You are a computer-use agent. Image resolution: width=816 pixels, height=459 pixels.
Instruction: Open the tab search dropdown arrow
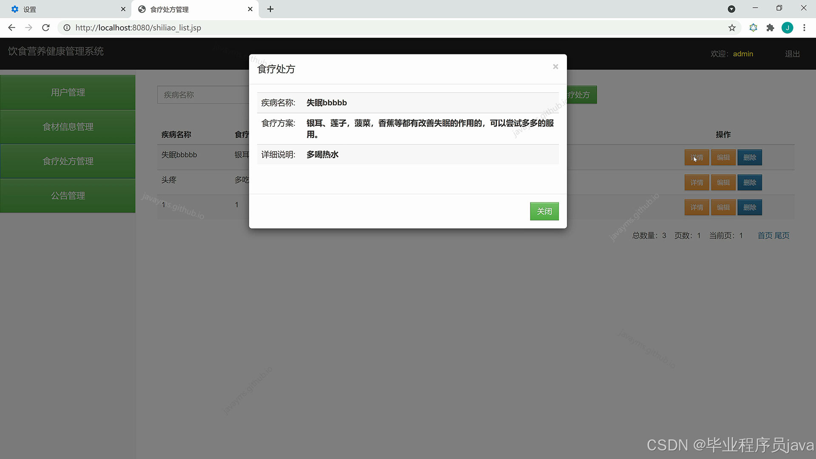pyautogui.click(x=731, y=9)
